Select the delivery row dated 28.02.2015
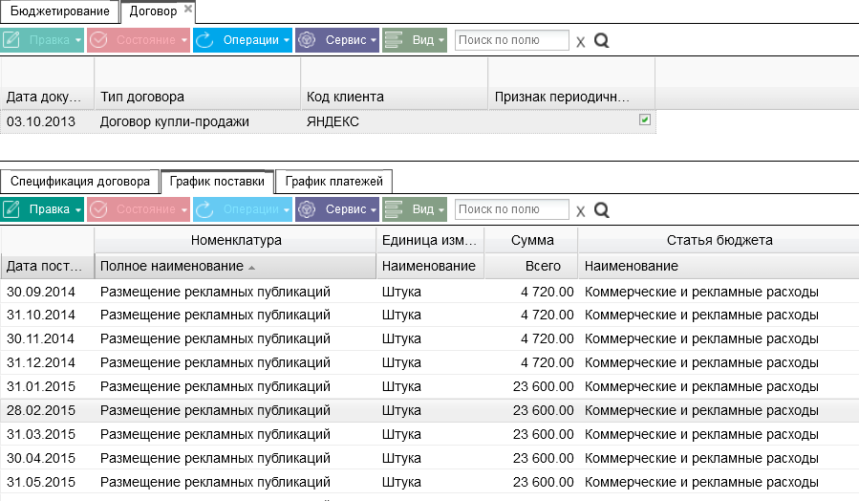This screenshot has width=859, height=501. [430, 410]
